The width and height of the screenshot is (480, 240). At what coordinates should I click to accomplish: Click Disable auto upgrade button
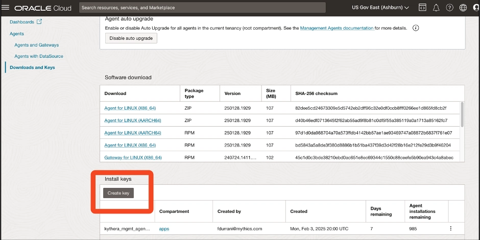(x=131, y=38)
